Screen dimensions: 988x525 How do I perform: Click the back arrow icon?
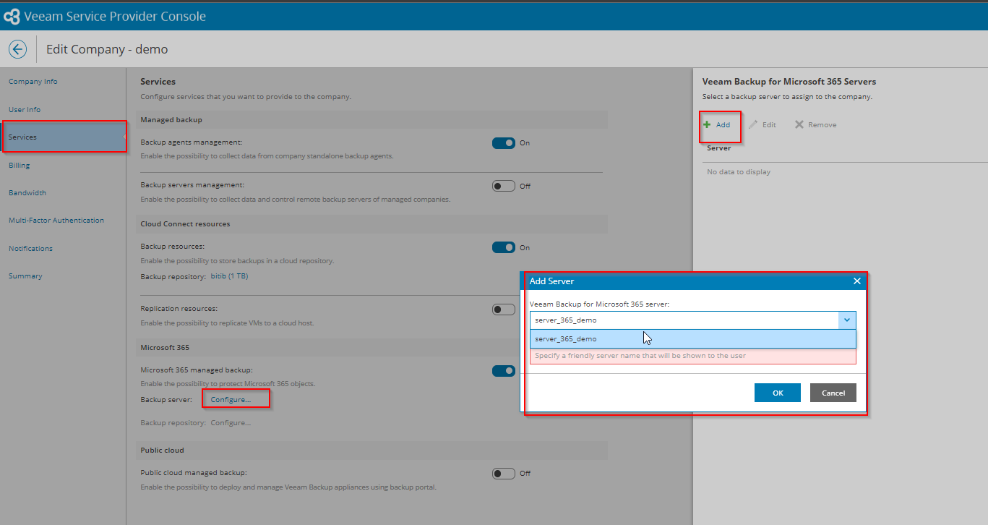(x=17, y=49)
